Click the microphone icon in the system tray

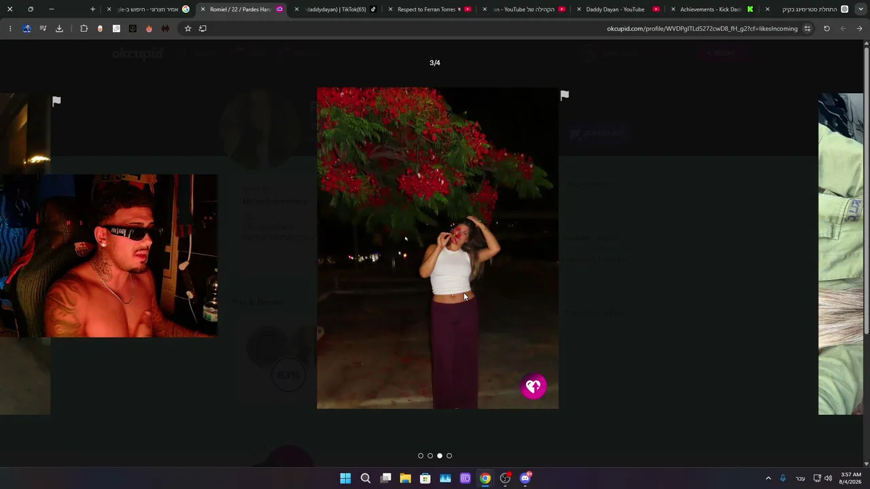(x=783, y=478)
